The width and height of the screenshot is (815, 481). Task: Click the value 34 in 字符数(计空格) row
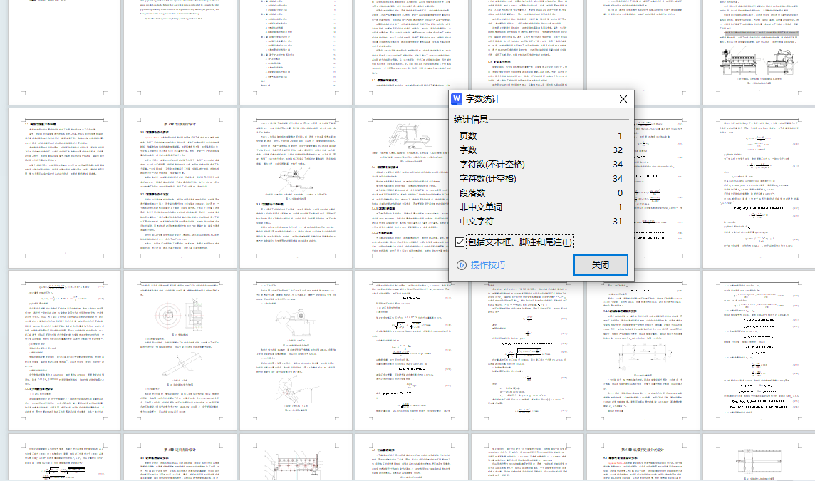[618, 178]
